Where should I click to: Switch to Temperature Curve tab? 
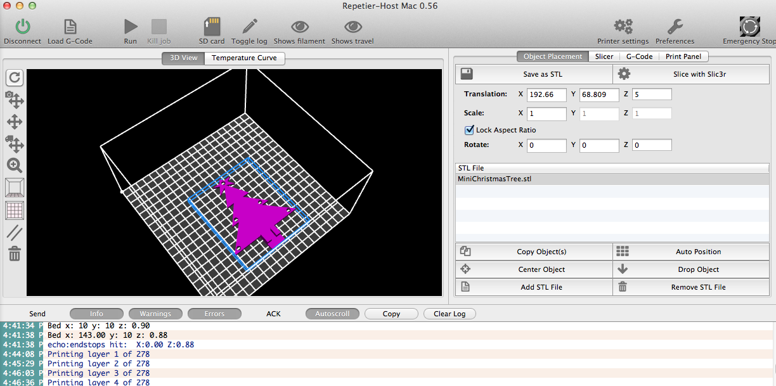[245, 58]
